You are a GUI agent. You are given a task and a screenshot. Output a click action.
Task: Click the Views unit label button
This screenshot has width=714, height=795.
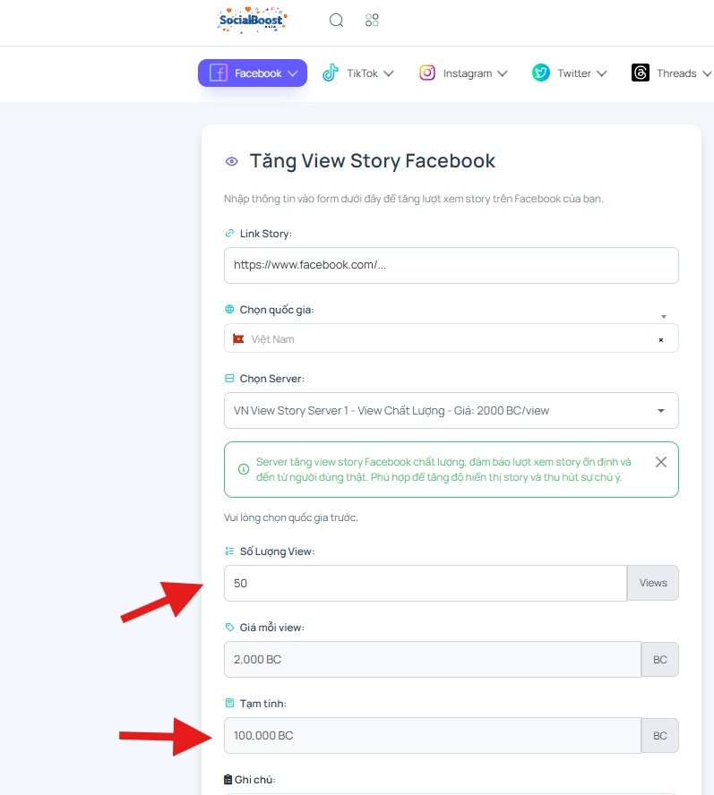[652, 583]
